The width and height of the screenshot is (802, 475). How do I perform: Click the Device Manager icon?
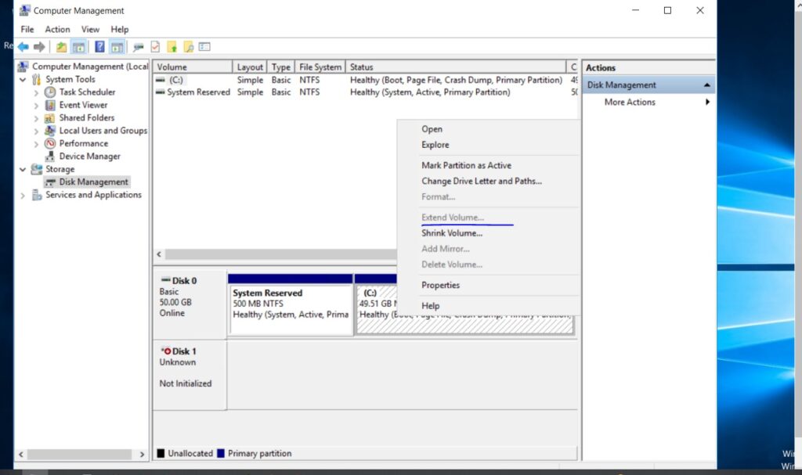click(50, 157)
